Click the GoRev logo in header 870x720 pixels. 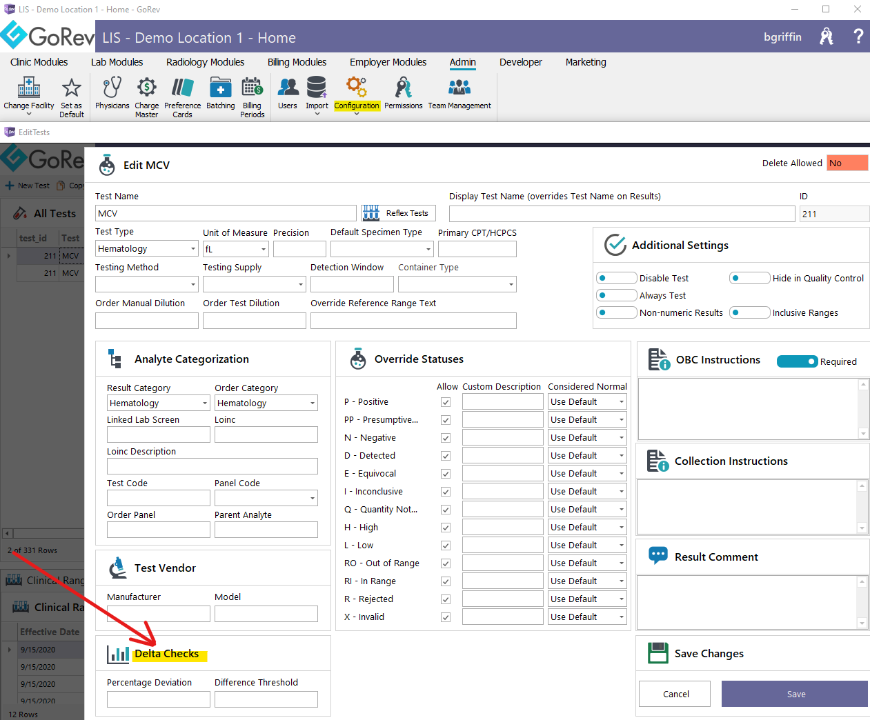pyautogui.click(x=48, y=36)
